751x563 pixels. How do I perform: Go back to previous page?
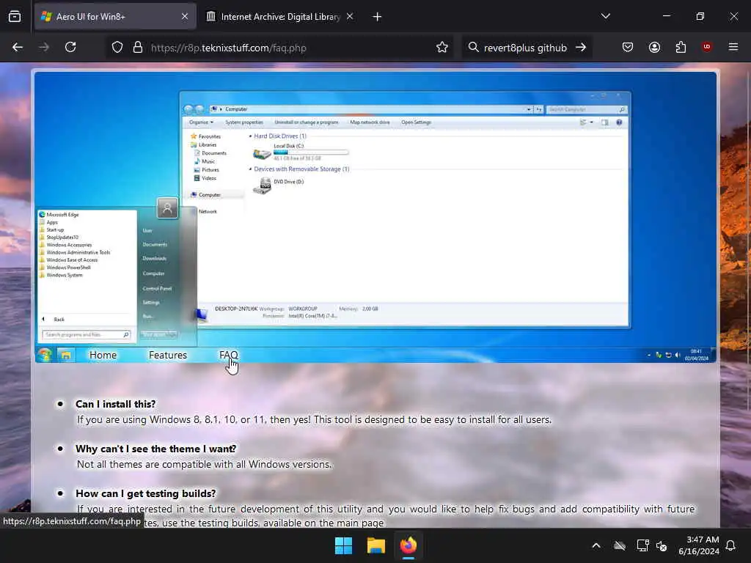[x=18, y=48]
